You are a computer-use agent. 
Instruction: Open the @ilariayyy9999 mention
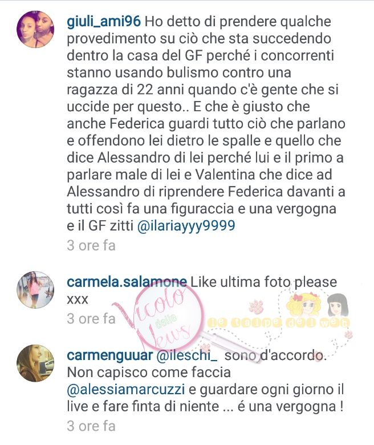point(186,226)
